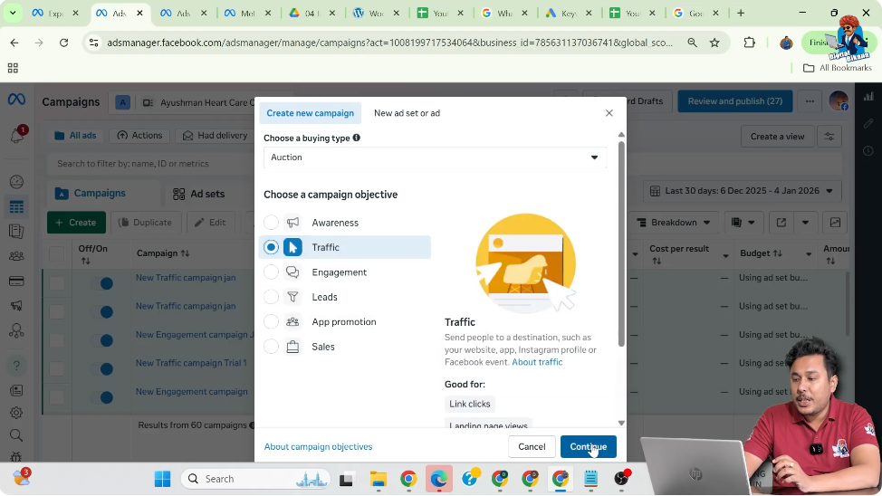Open the Auction buying type dropdown

(435, 157)
